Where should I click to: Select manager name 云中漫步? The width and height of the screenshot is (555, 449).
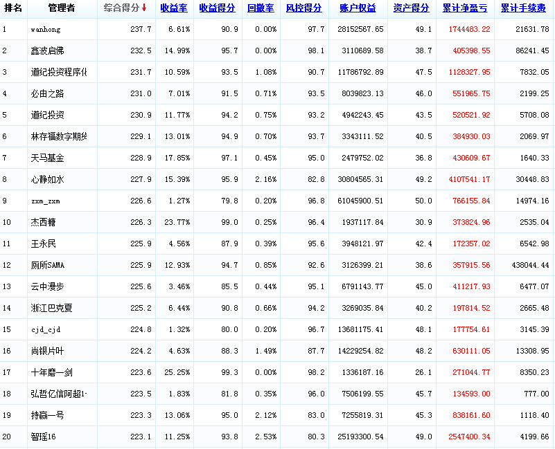47,286
